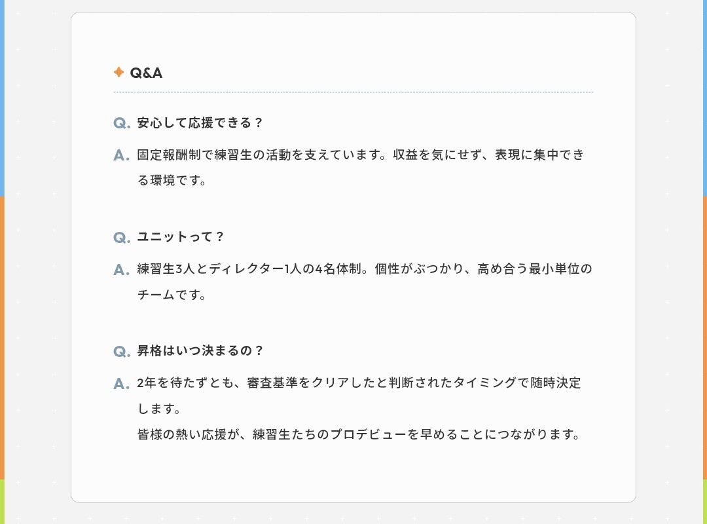Click the A. marker before 固定報酬制 answer
This screenshot has height=524, width=707.
click(121, 156)
